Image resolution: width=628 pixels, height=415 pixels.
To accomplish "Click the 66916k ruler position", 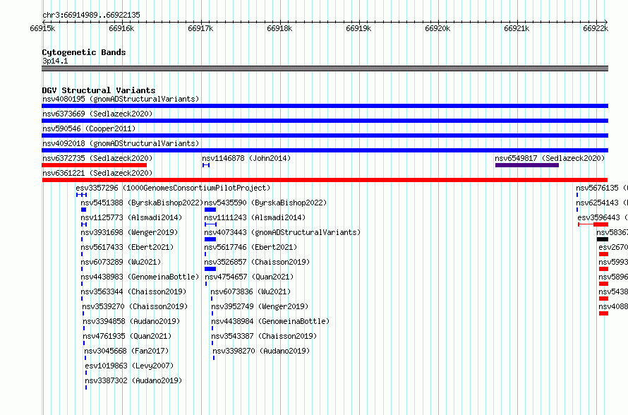I will point(121,28).
